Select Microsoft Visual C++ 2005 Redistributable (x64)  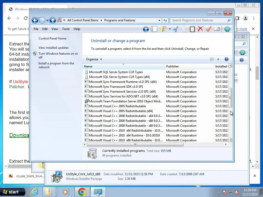click(121, 111)
